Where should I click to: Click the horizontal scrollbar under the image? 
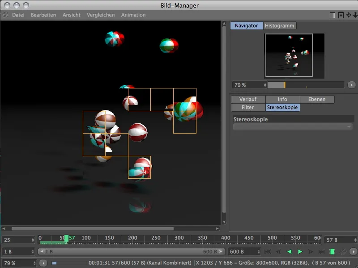click(x=93, y=229)
